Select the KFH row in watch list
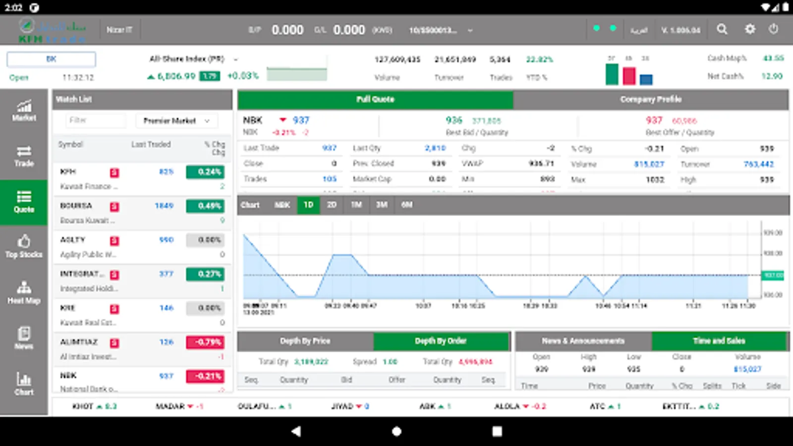 142,179
